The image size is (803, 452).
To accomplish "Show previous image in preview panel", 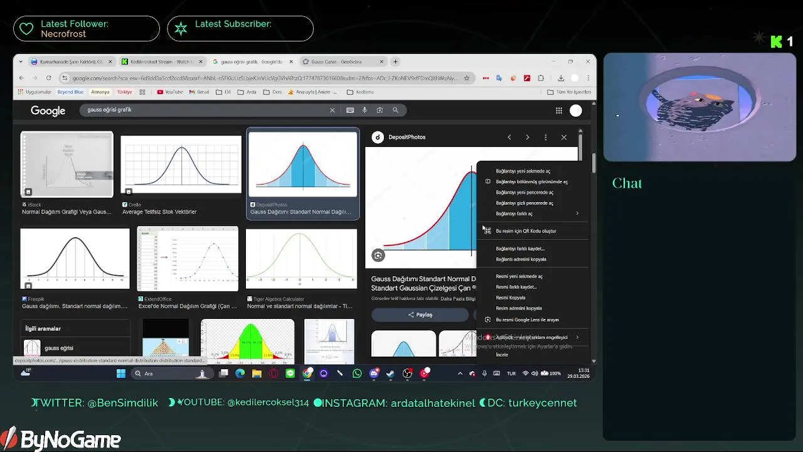I will click(x=509, y=137).
